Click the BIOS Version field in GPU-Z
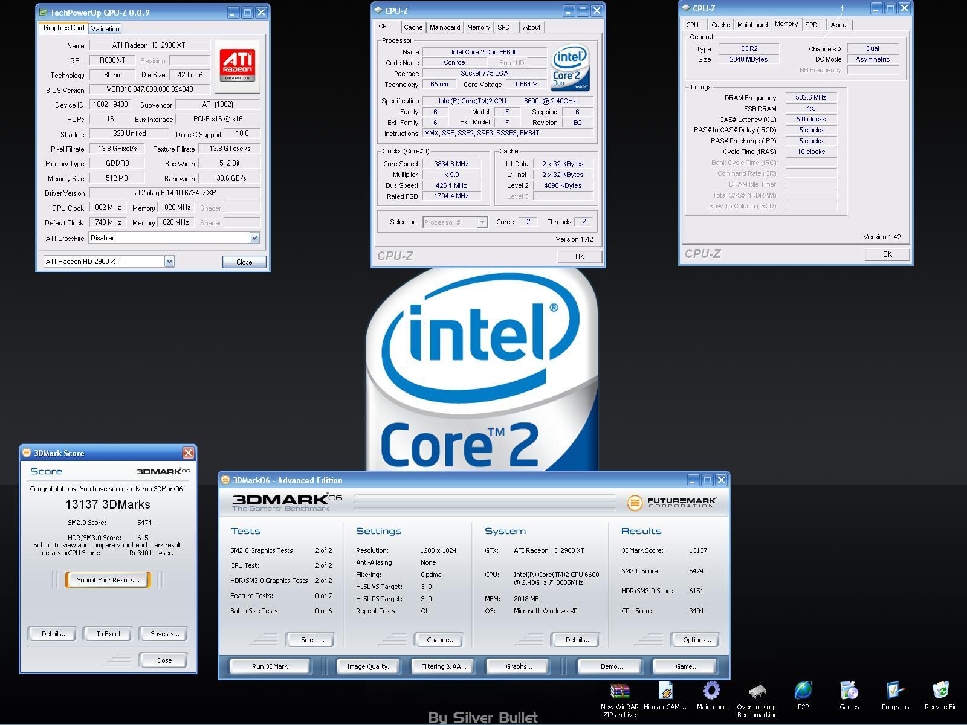967x725 pixels. click(150, 89)
